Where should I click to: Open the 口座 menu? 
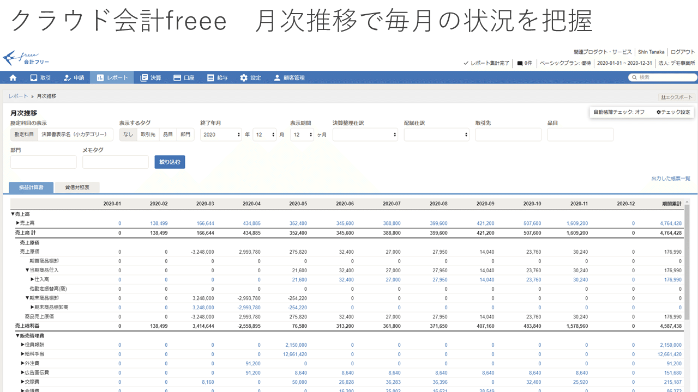coord(184,78)
